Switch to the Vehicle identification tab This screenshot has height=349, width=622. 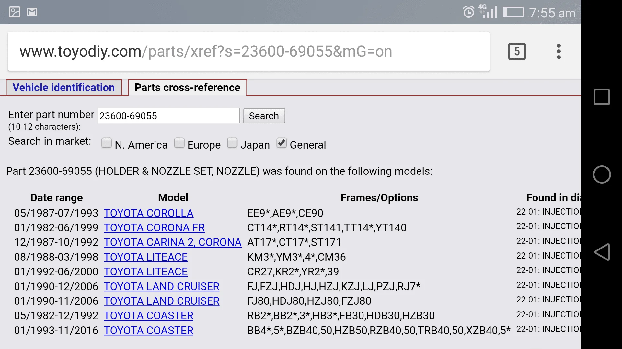pos(64,88)
